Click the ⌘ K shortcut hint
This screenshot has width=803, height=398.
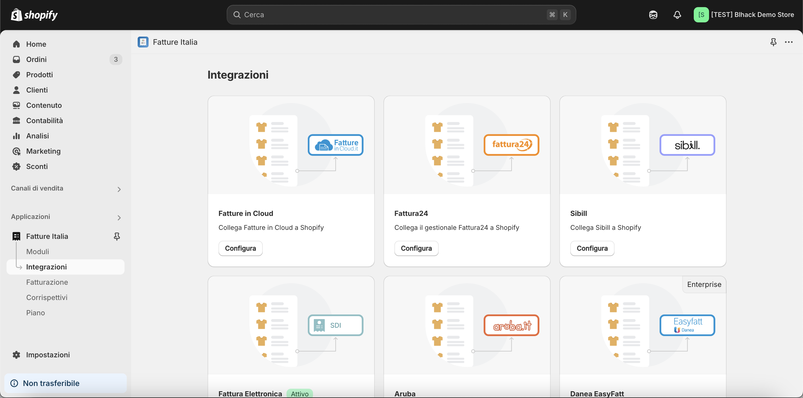coord(559,15)
